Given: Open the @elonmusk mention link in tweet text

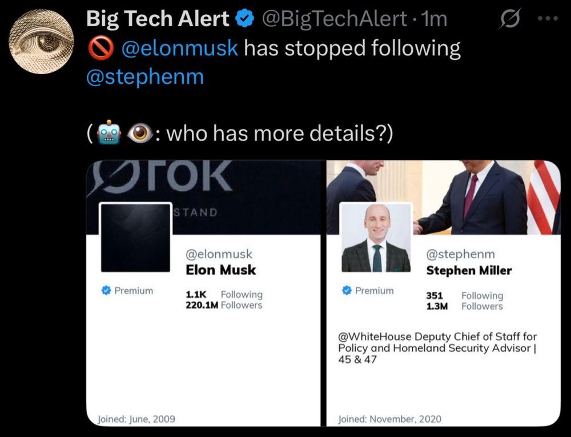Looking at the screenshot, I should tap(179, 48).
